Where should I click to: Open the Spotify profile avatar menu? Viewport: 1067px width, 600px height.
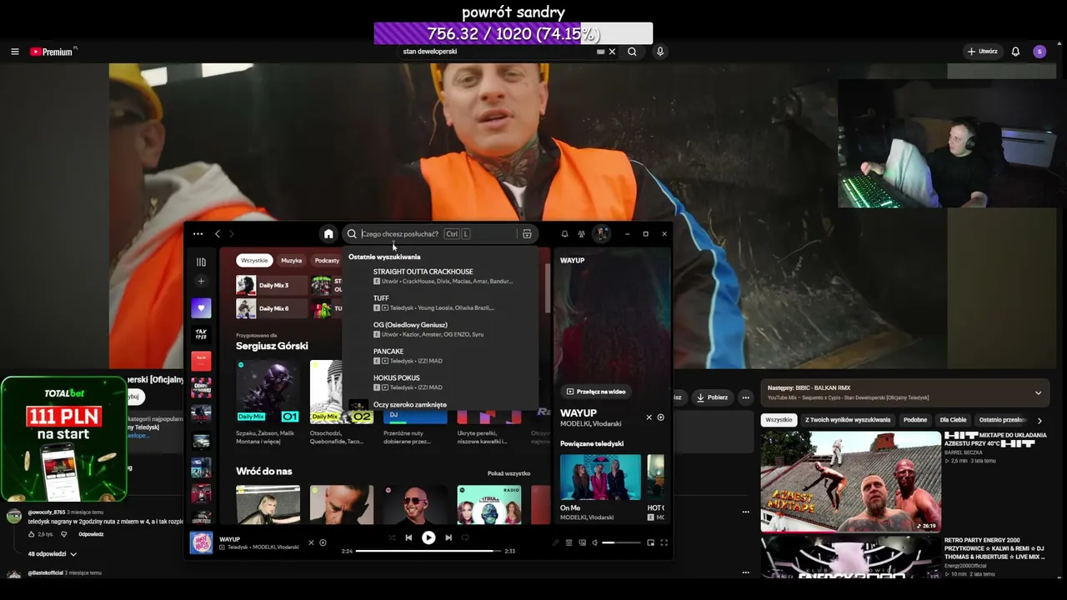601,234
